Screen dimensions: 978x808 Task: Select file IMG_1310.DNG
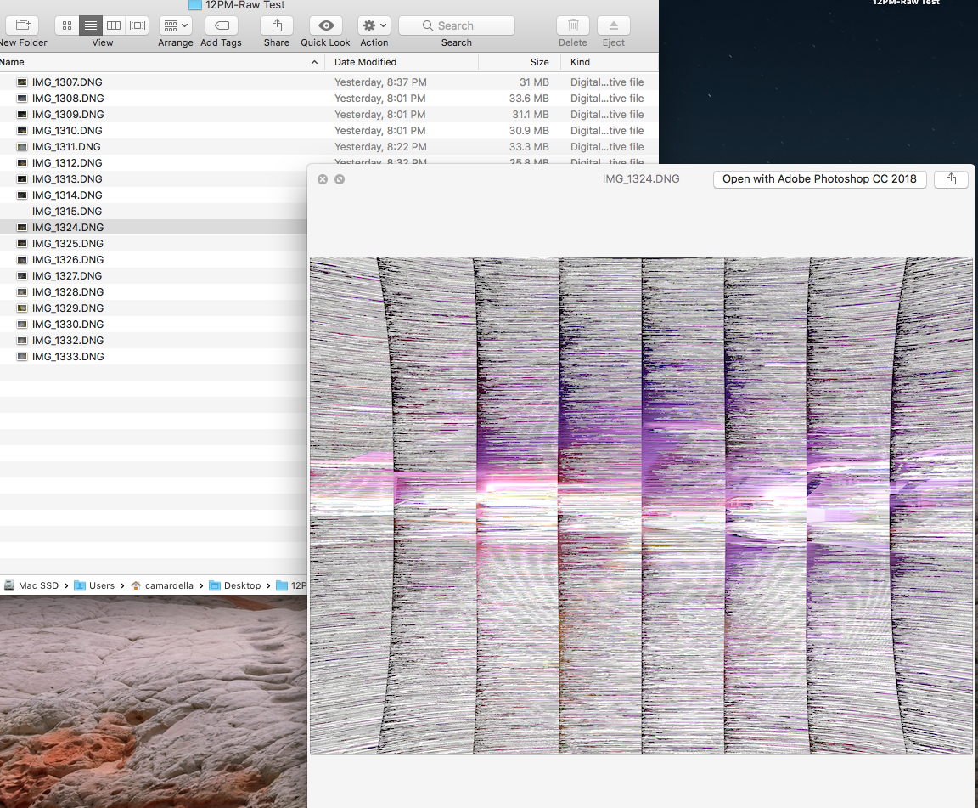click(67, 131)
